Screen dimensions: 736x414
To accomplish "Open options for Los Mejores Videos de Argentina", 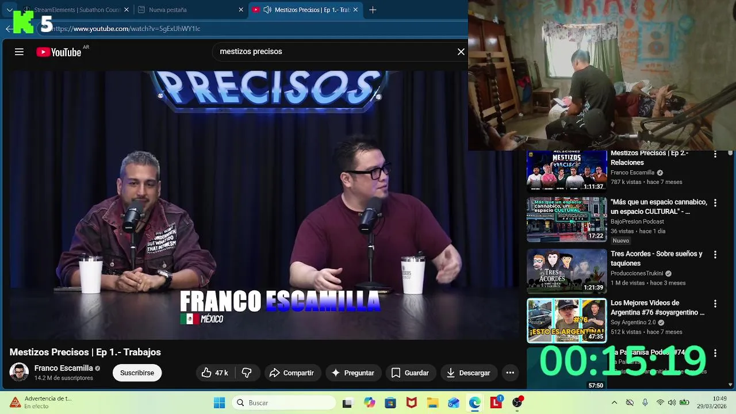I will (x=715, y=304).
